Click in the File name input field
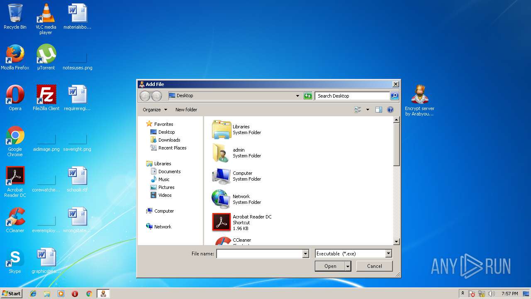This screenshot has width=531, height=299. [x=260, y=254]
